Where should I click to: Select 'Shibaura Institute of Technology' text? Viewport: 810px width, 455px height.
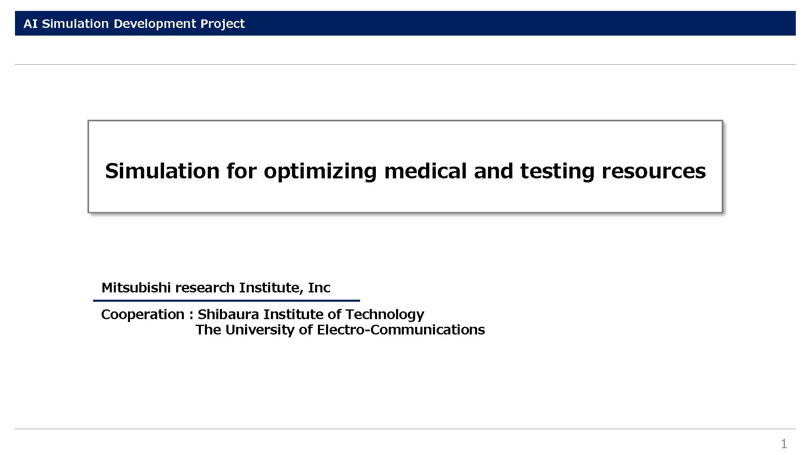(311, 315)
